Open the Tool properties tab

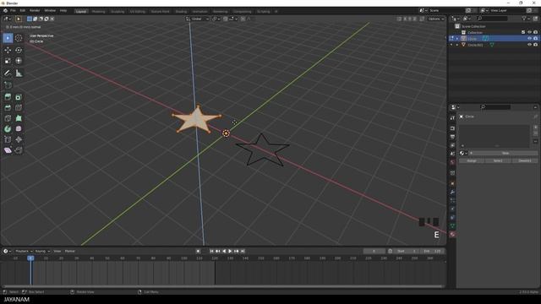tap(452, 118)
